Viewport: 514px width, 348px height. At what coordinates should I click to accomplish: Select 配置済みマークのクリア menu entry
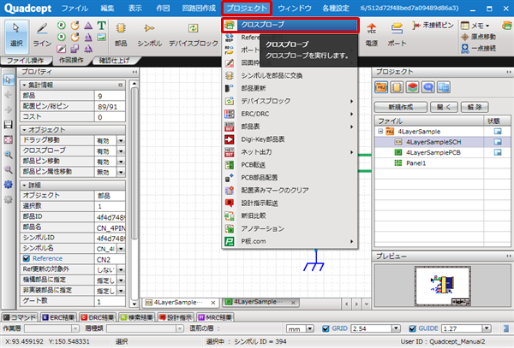[290, 191]
